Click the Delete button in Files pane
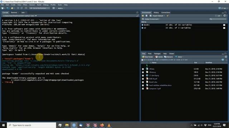 159,57
